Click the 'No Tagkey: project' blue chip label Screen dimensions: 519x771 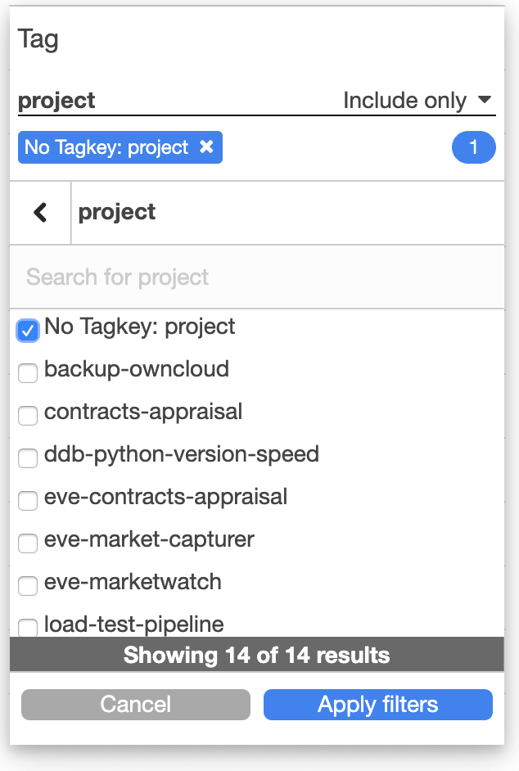[106, 147]
